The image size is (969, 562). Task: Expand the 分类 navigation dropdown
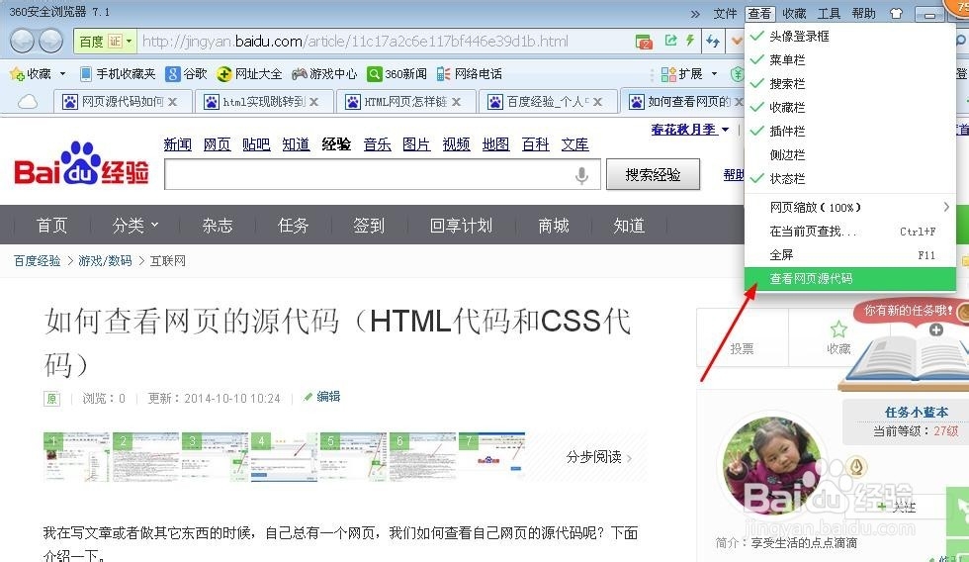coord(135,225)
